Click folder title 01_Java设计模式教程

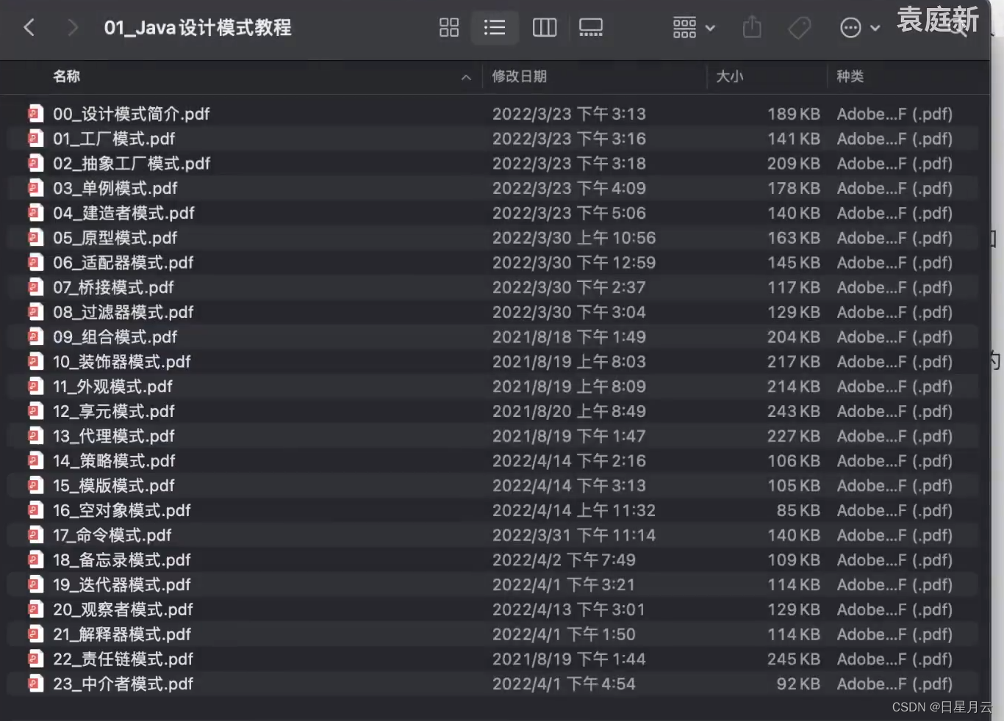pos(198,28)
